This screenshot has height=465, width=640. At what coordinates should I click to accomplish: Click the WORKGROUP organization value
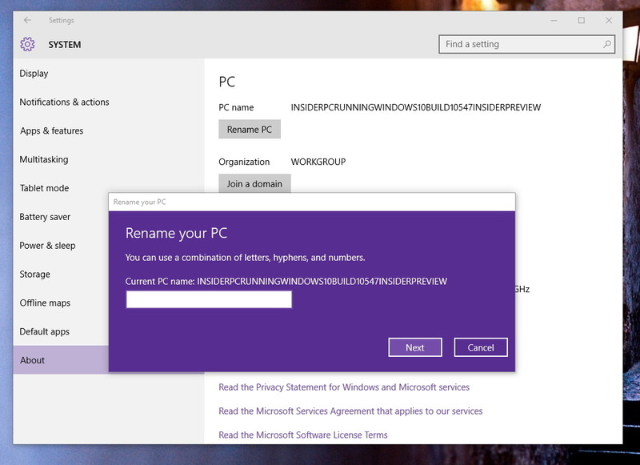pyautogui.click(x=318, y=162)
